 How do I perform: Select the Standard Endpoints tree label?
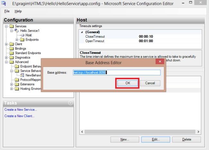point(28,53)
